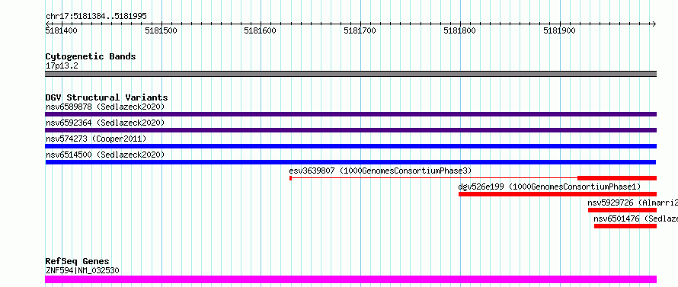The image size is (678, 287).
Task: Click the ZNF594|NM_032530 gene label
Action: click(x=82, y=270)
